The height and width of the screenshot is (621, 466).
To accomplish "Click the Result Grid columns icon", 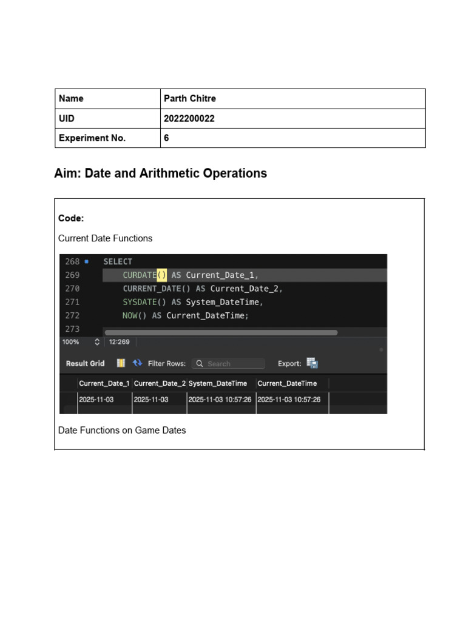I will pyautogui.click(x=121, y=363).
